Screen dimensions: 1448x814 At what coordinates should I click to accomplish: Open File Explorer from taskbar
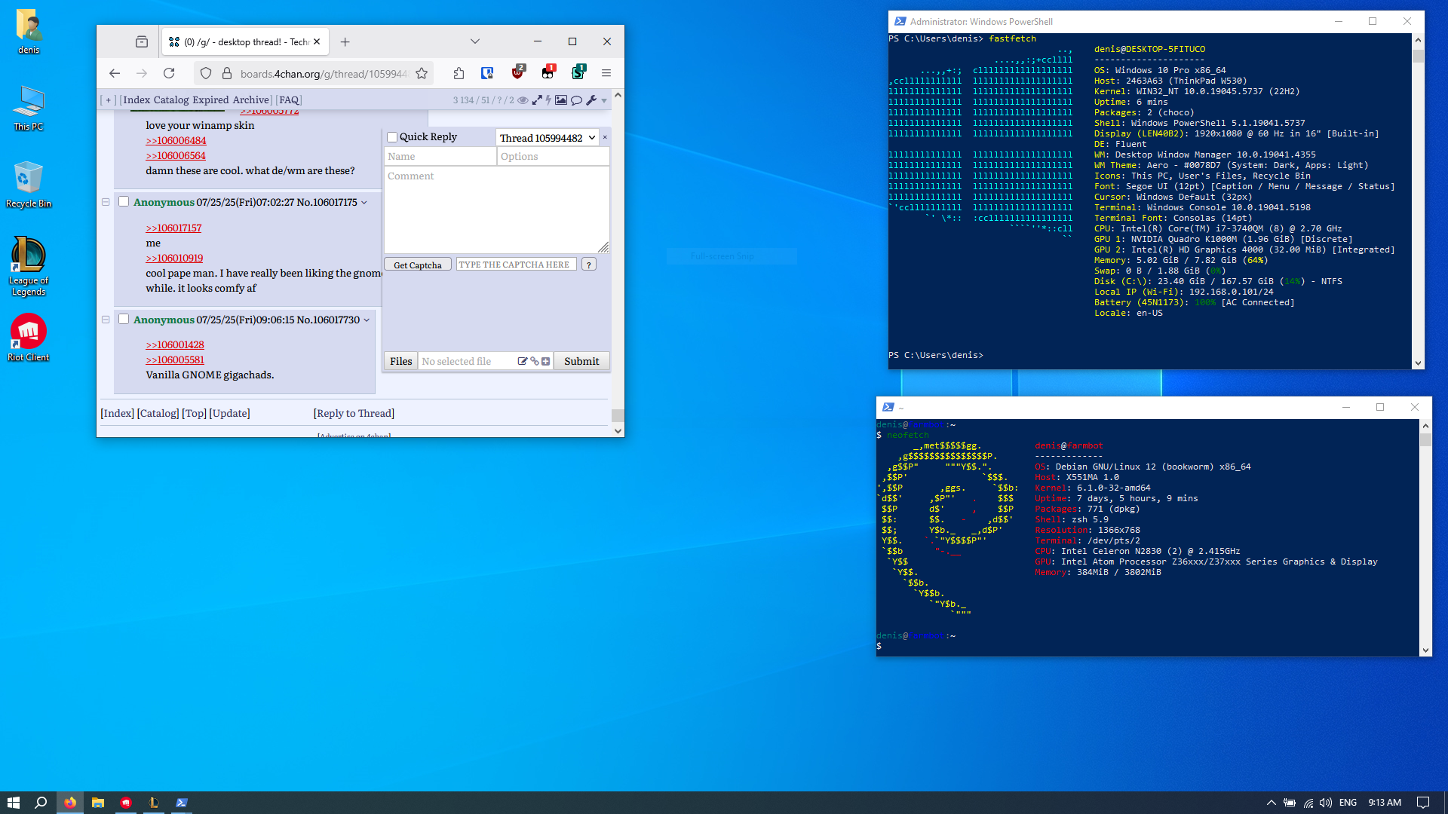(98, 803)
